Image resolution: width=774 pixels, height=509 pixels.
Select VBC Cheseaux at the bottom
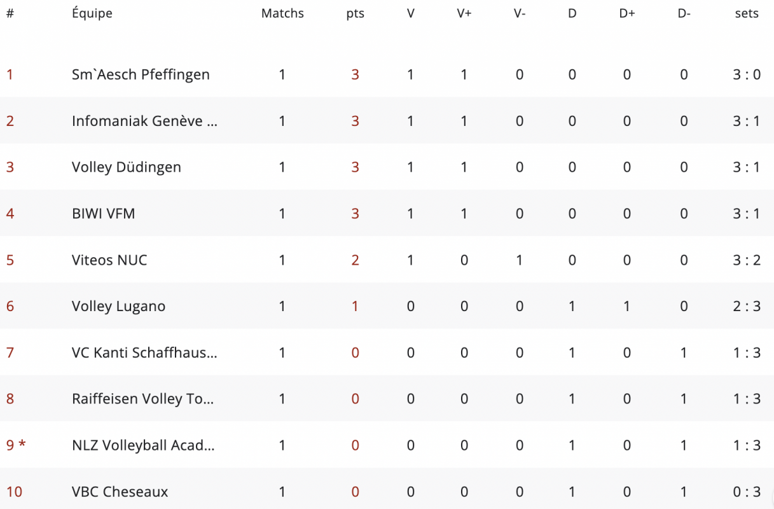pyautogui.click(x=120, y=492)
